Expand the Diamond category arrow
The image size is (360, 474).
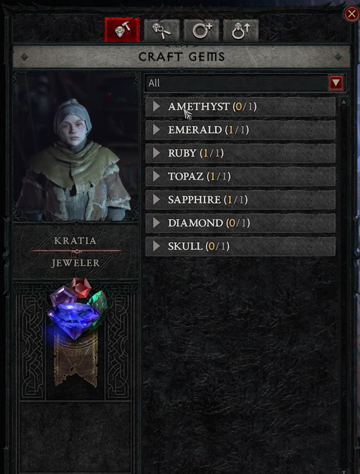[156, 223]
